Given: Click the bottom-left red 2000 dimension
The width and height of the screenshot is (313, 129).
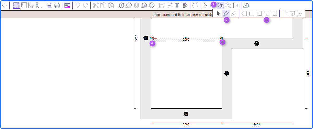Looking at the screenshot, I should point(186,125).
